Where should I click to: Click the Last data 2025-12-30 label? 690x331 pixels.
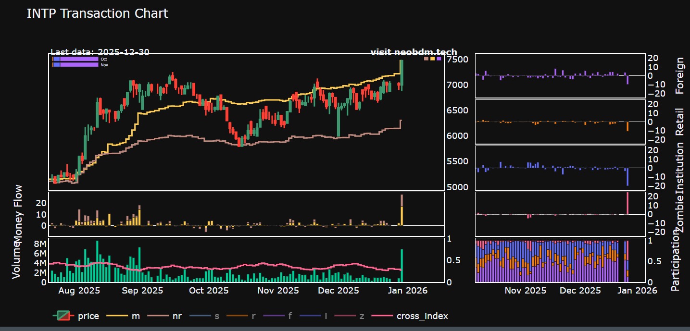tap(100, 52)
